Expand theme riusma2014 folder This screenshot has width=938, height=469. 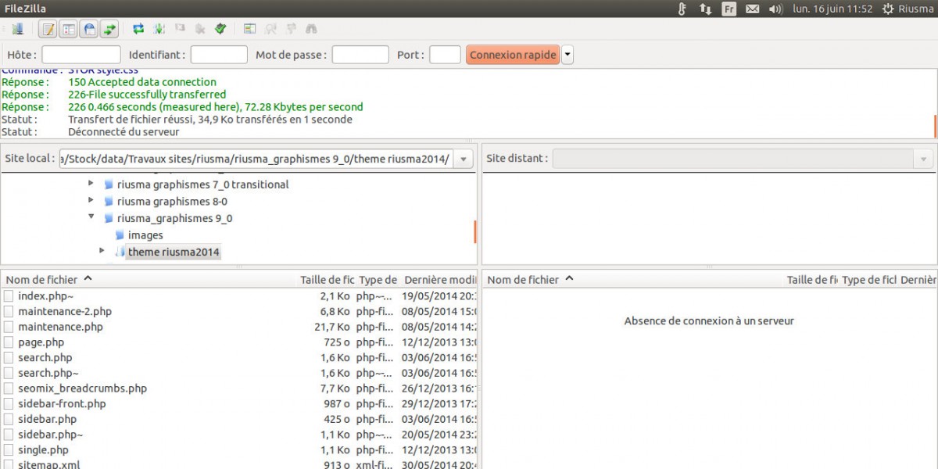102,251
